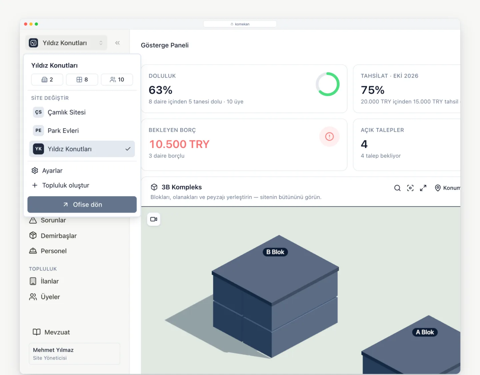The image size is (480, 375).
Task: Select the checked Yıldız Konutları site
Action: tap(82, 149)
